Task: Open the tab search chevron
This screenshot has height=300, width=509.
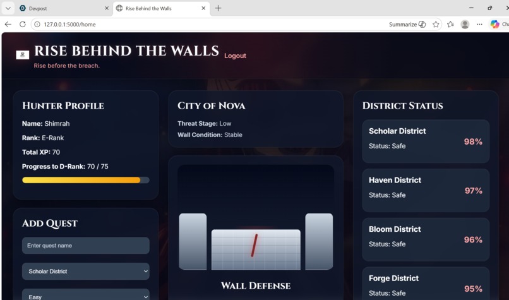Action: point(8,8)
